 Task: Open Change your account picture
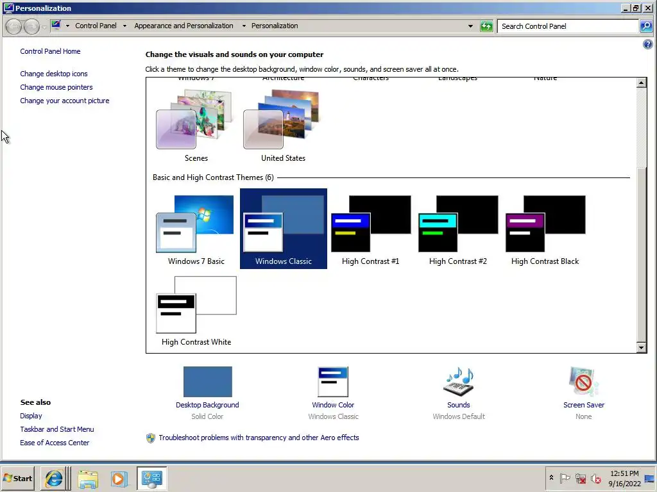pyautogui.click(x=65, y=101)
